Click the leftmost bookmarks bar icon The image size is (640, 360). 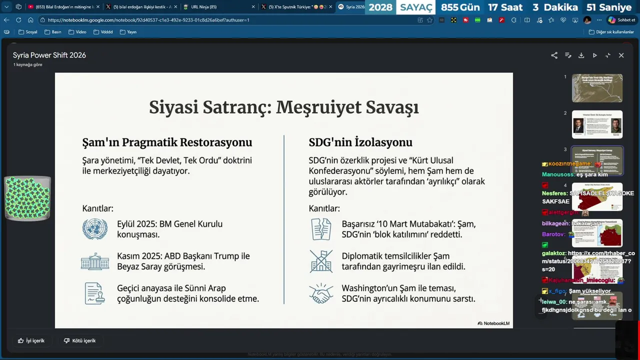6,32
